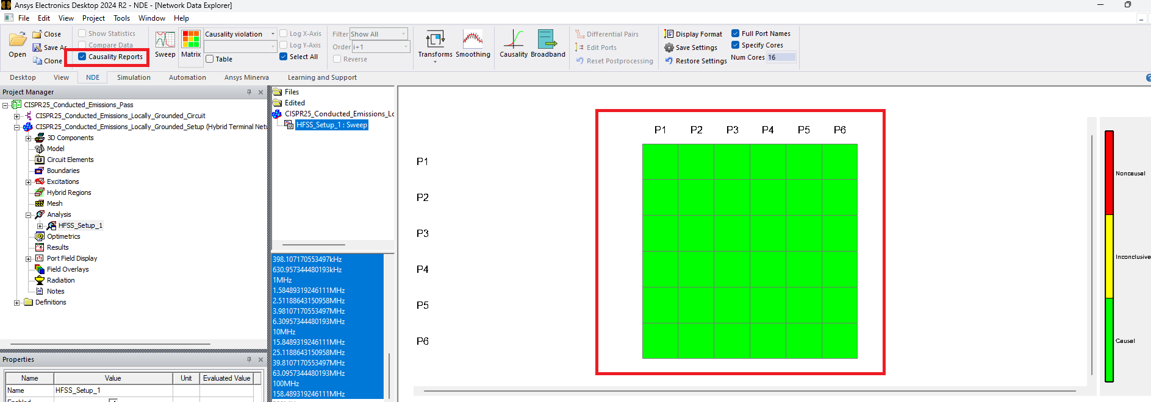The width and height of the screenshot is (1151, 402).
Task: Uncheck the Causality Reports checkbox
Action: [82, 57]
